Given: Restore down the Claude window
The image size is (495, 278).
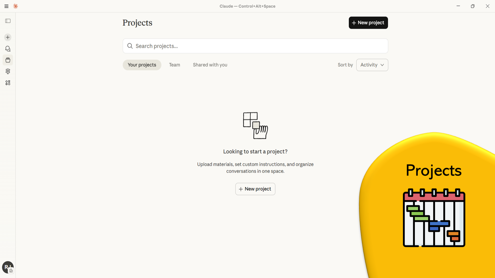Looking at the screenshot, I should [473, 6].
